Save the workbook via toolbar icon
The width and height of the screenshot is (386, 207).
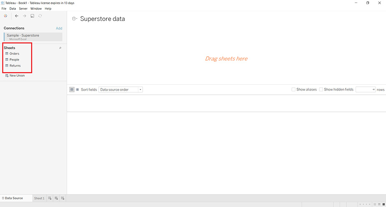[32, 16]
